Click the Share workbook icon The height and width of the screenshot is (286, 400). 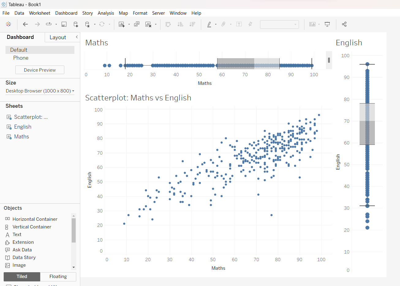pyautogui.click(x=344, y=24)
